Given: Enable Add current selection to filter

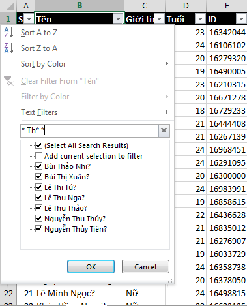Looking at the screenshot, I should (x=38, y=156).
